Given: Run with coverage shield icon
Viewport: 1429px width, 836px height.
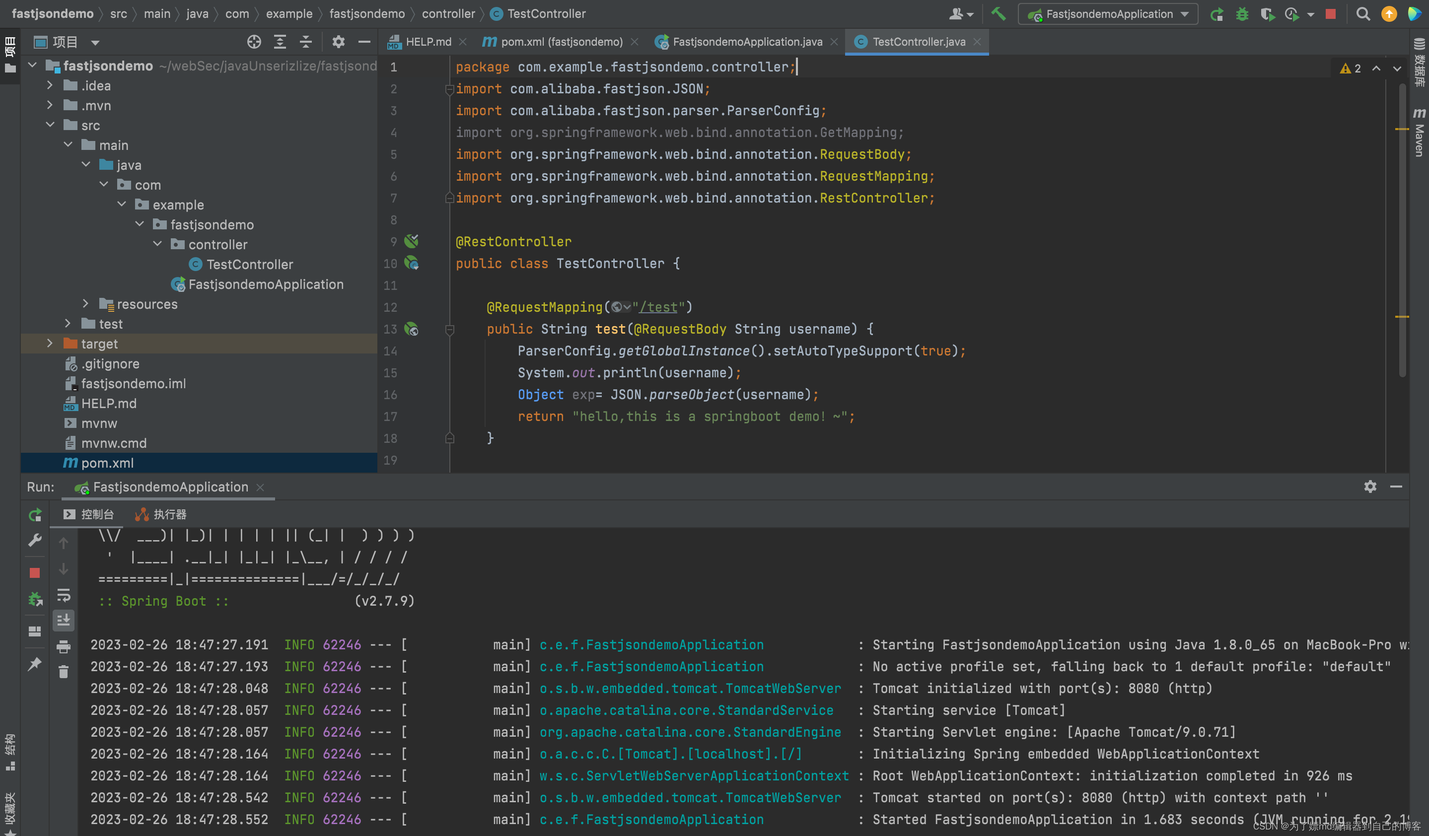Looking at the screenshot, I should click(1268, 14).
